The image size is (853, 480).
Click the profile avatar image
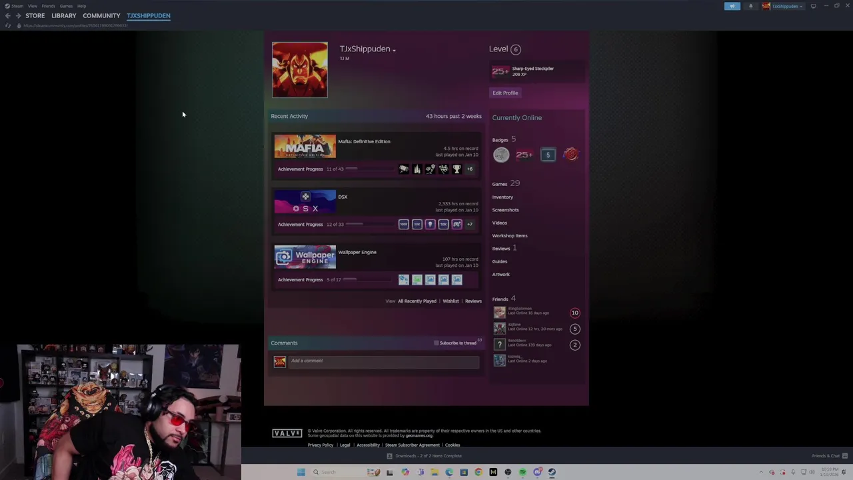point(300,70)
